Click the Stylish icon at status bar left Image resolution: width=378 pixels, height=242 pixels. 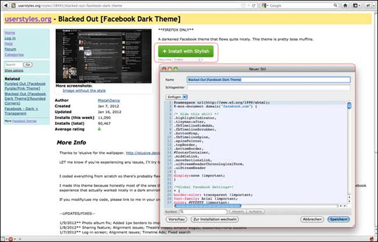pos(2,239)
